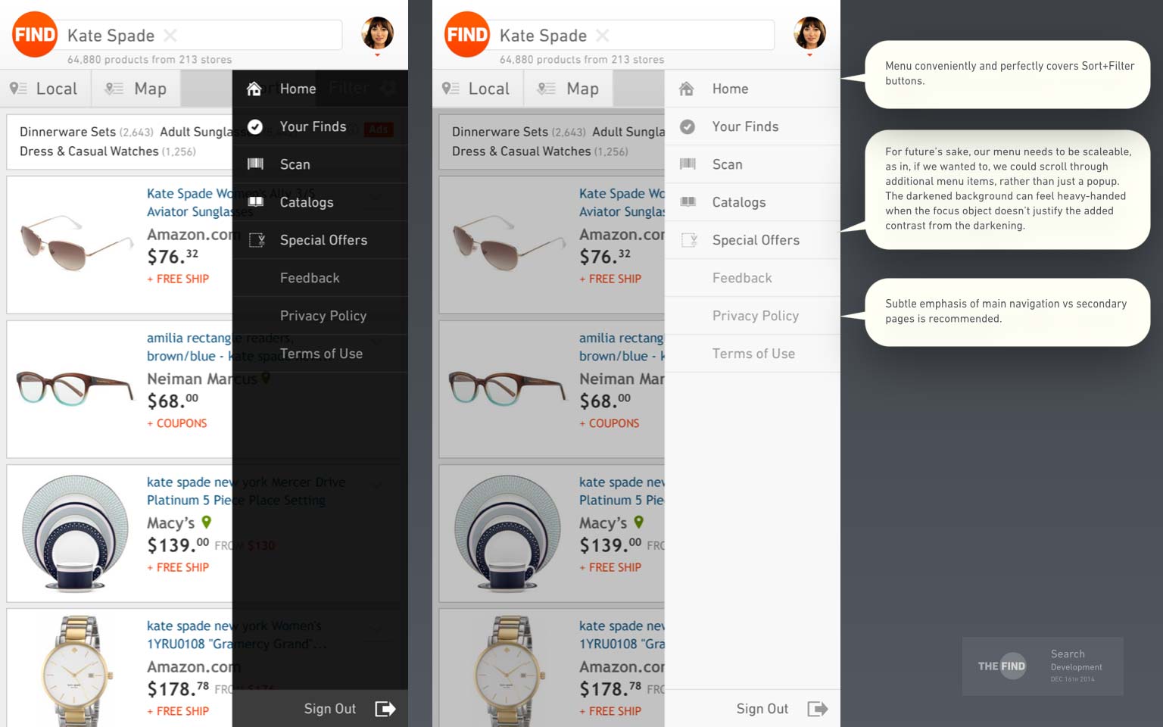Click $139.00 price in the light-menu mockup

[x=610, y=544]
